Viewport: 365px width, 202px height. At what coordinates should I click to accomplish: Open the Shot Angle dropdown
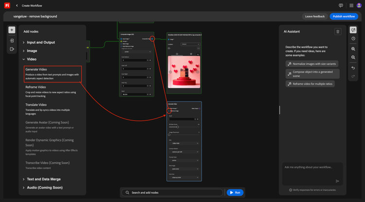pos(184,169)
